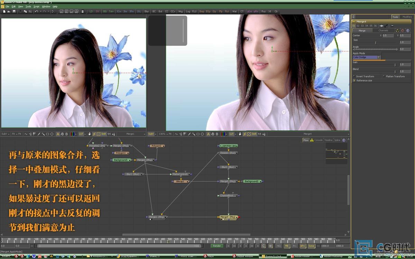415x259 pixels.
Task: Add a Particle Render with pRn
Action: [x=256, y=11]
